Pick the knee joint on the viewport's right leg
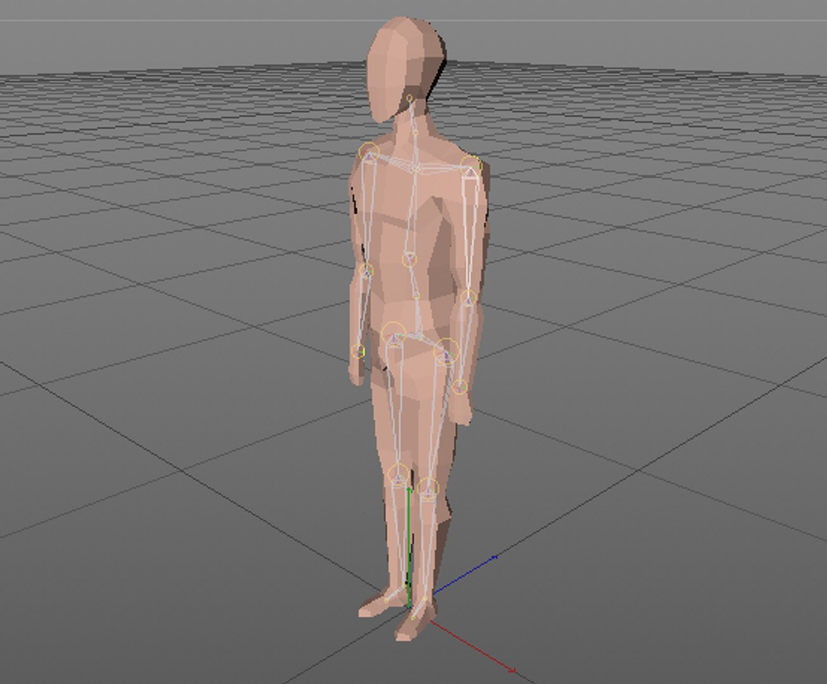The width and height of the screenshot is (827, 684). [x=428, y=489]
